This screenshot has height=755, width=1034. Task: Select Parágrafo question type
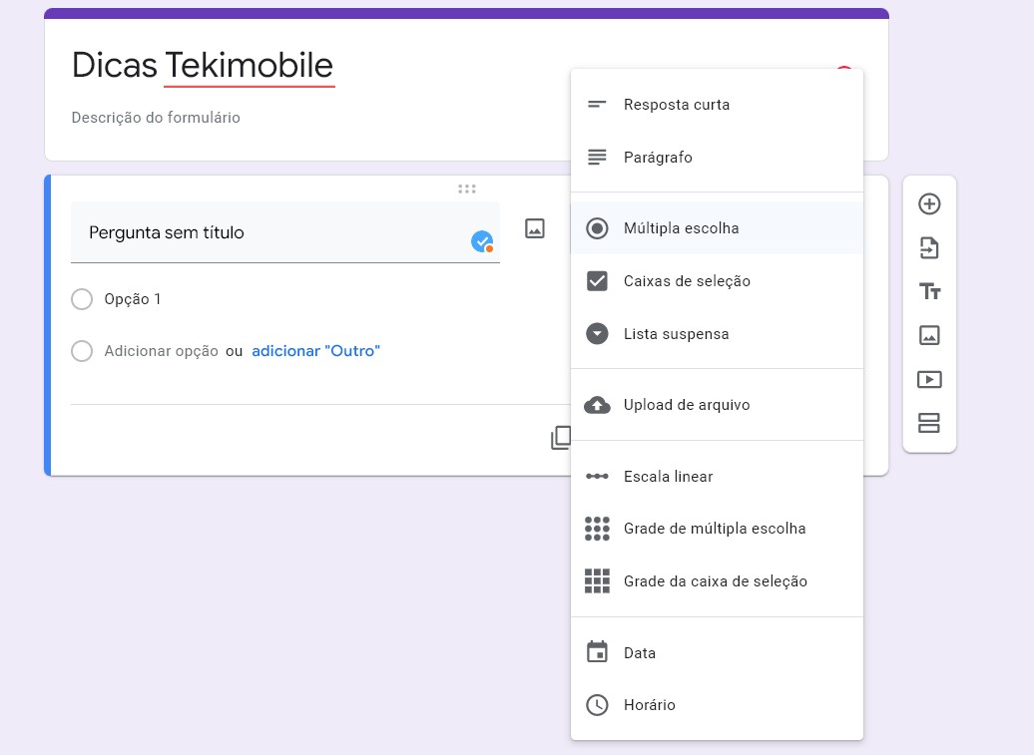717,158
